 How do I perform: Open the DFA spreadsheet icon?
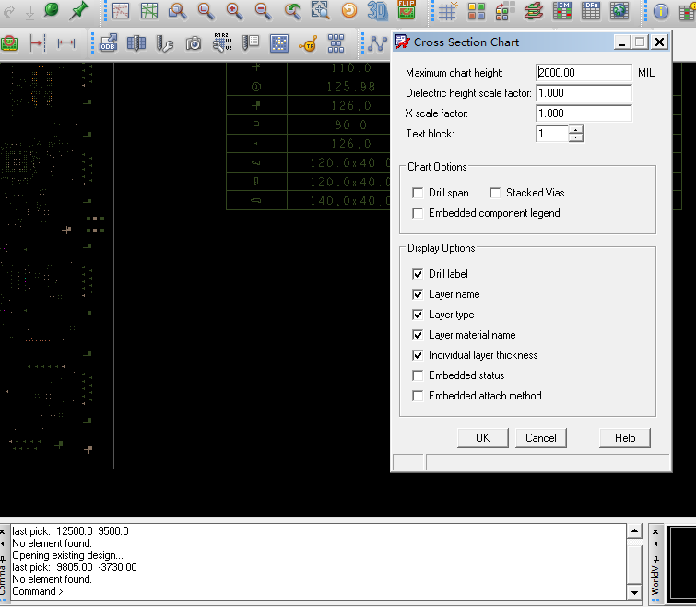click(x=591, y=11)
